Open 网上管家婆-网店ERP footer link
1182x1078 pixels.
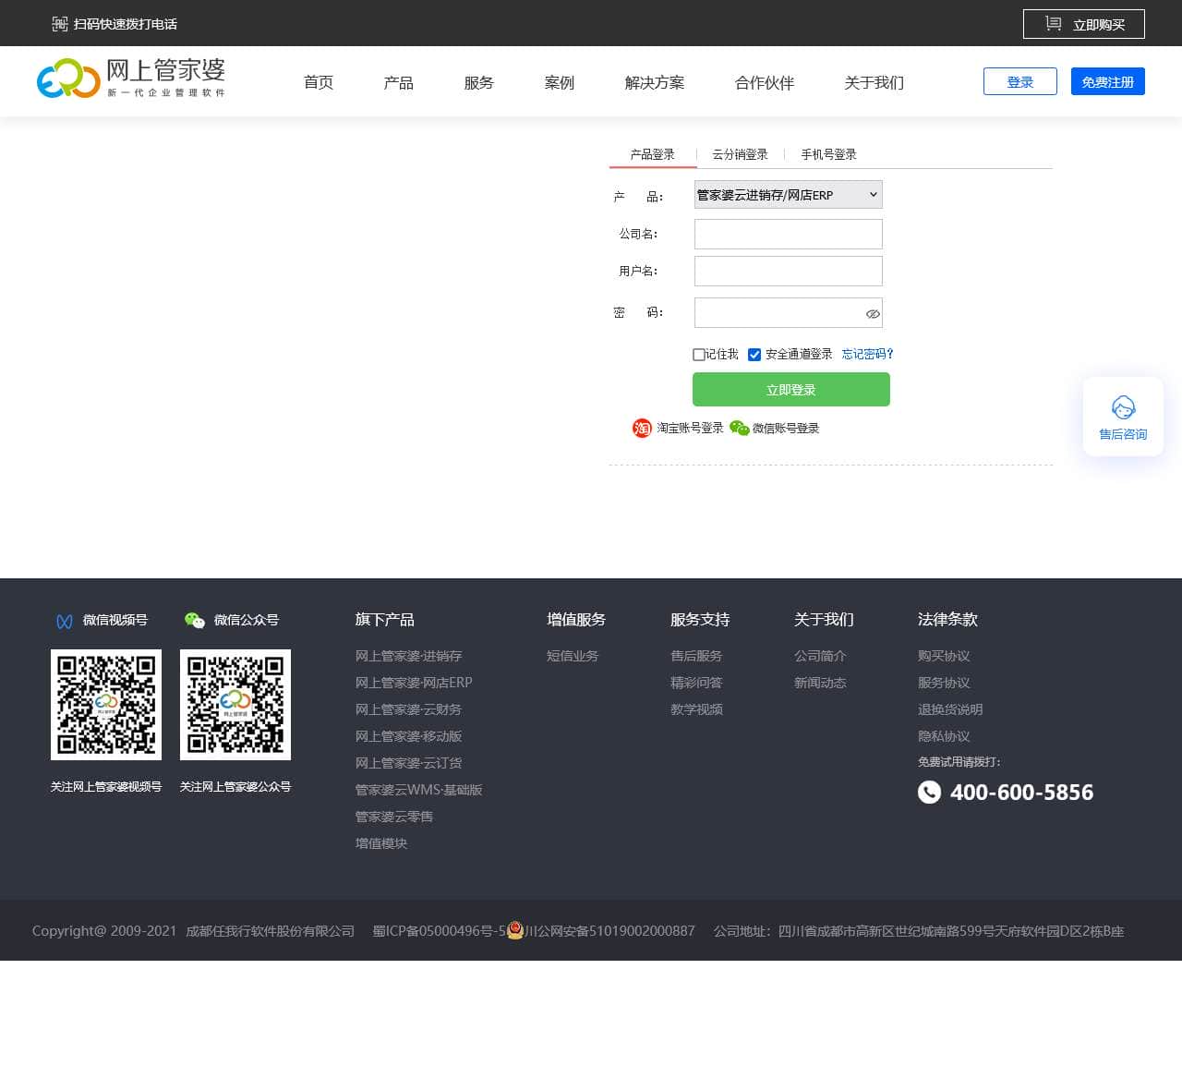[414, 683]
